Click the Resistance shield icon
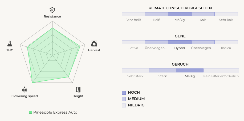The height and width of the screenshot is (121, 244). (52, 10)
